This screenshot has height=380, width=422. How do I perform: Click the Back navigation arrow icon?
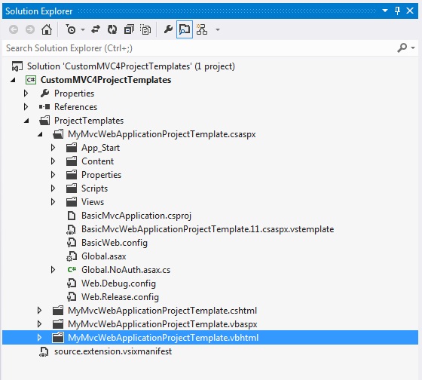point(14,29)
